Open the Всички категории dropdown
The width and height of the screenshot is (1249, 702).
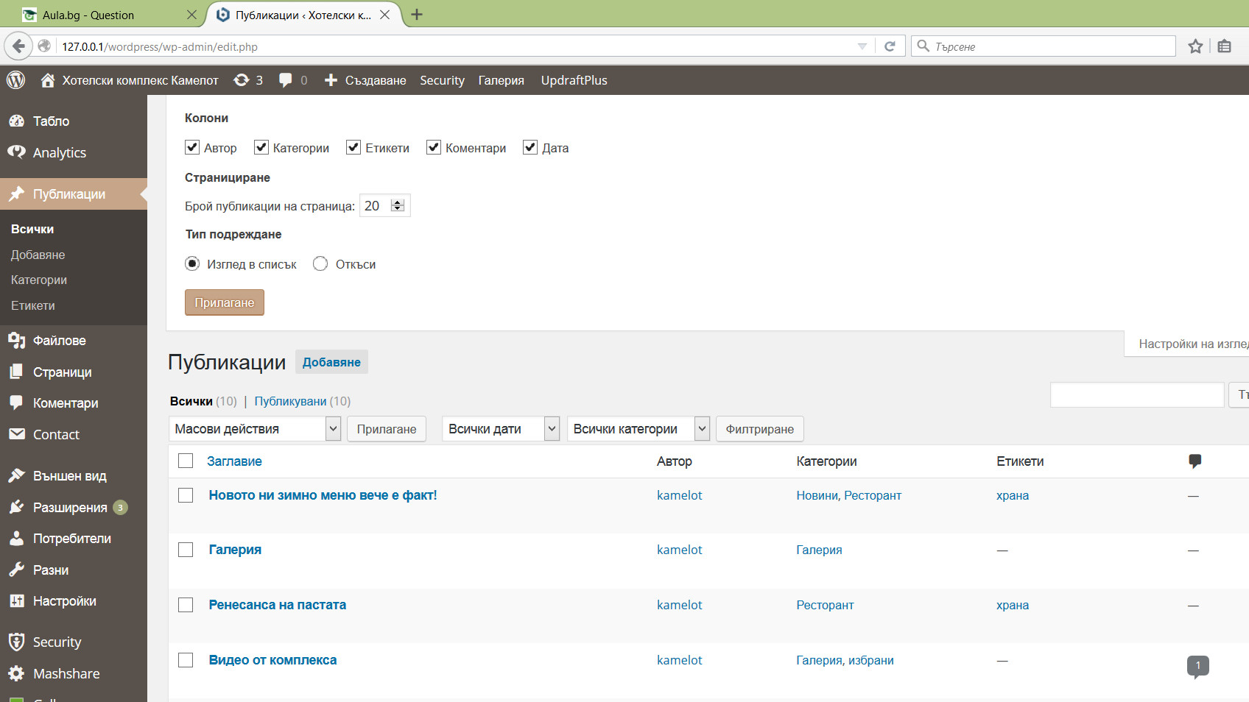(638, 429)
